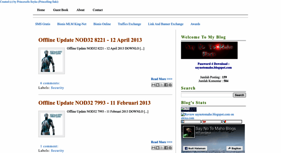Click the Welcome To My Blog heading
Screen dimensions: 281x153
point(203,37)
